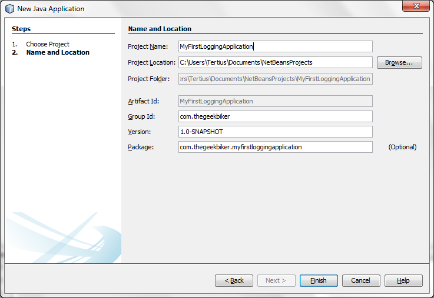Click the Project Folder label

coord(148,79)
